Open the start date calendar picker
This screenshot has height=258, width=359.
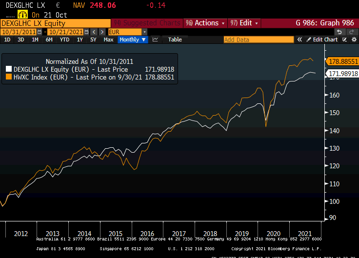click(x=40, y=32)
